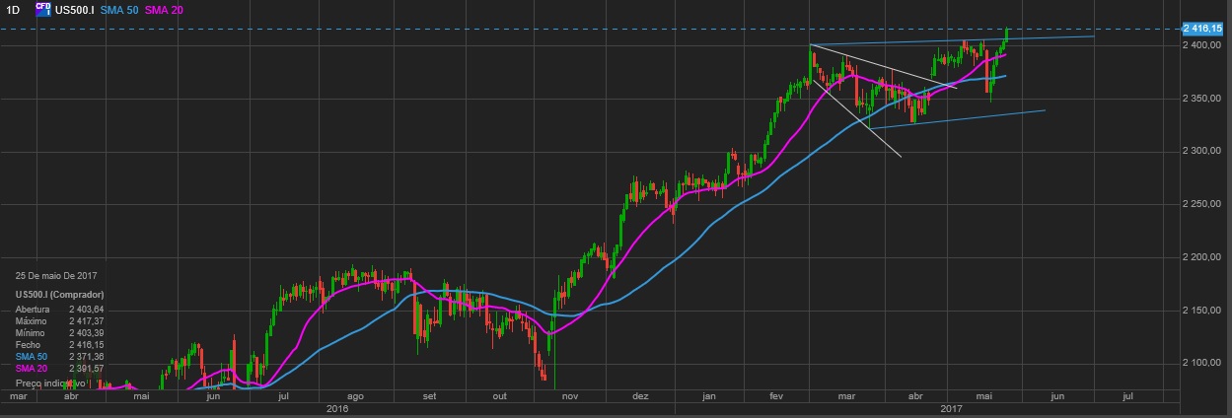Click the date '25 De maio De 2017'
Image resolution: width=1232 pixels, height=418 pixels.
(x=55, y=277)
